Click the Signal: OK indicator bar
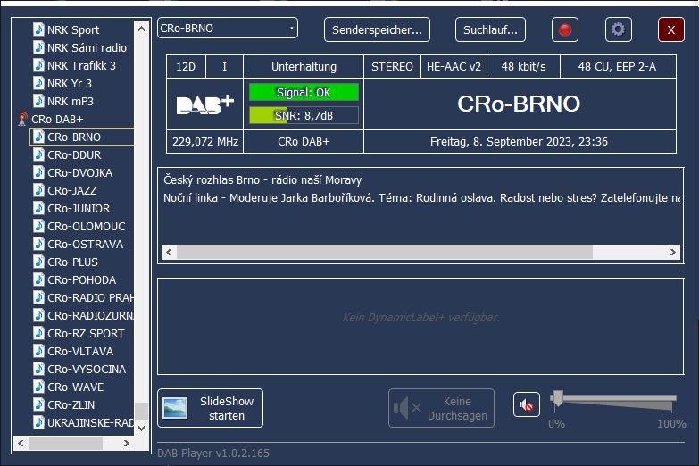The height and width of the screenshot is (466, 699). [304, 92]
